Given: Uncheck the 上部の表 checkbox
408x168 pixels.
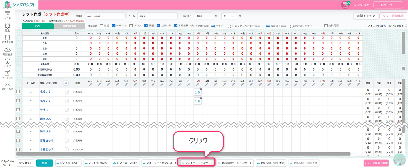Looking at the screenshot, I should point(158,26).
